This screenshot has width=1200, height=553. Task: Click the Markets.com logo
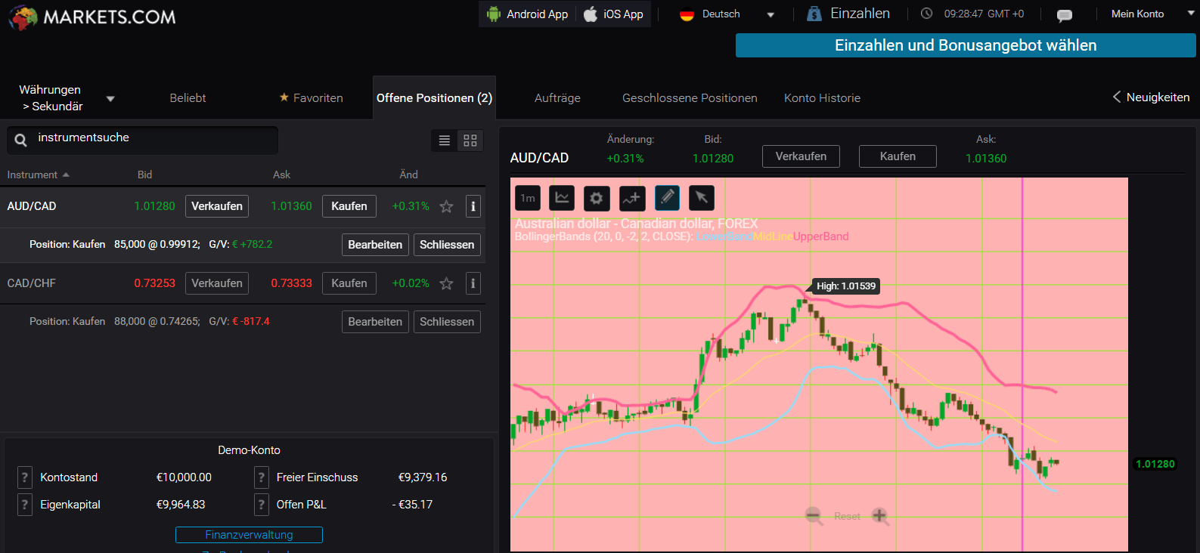coord(91,17)
